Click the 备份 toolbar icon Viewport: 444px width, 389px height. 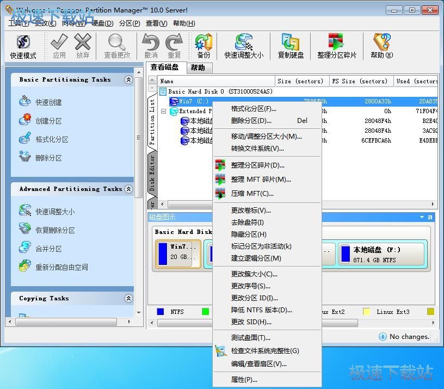coord(203,42)
